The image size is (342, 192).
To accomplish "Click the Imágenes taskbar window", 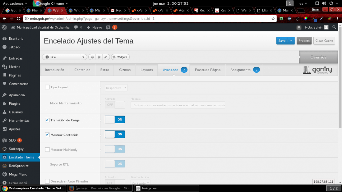I will [x=166, y=188].
